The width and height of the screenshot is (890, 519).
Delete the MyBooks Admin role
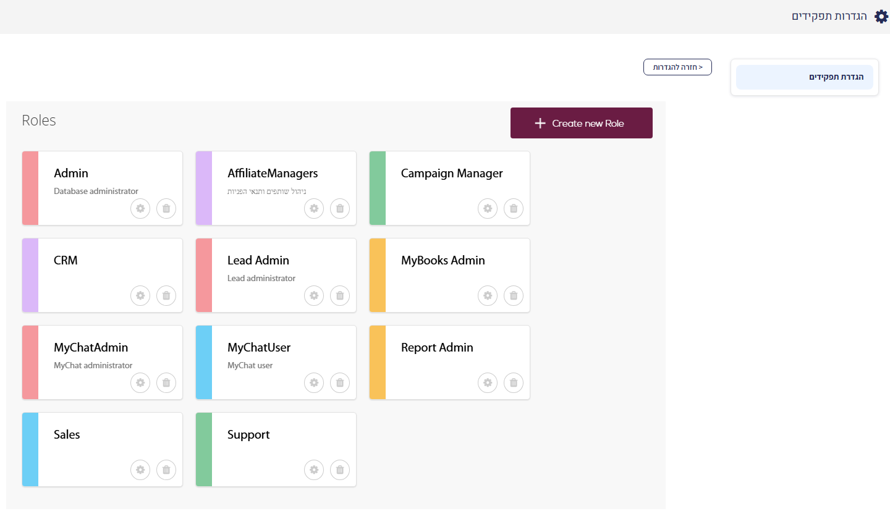coord(514,296)
